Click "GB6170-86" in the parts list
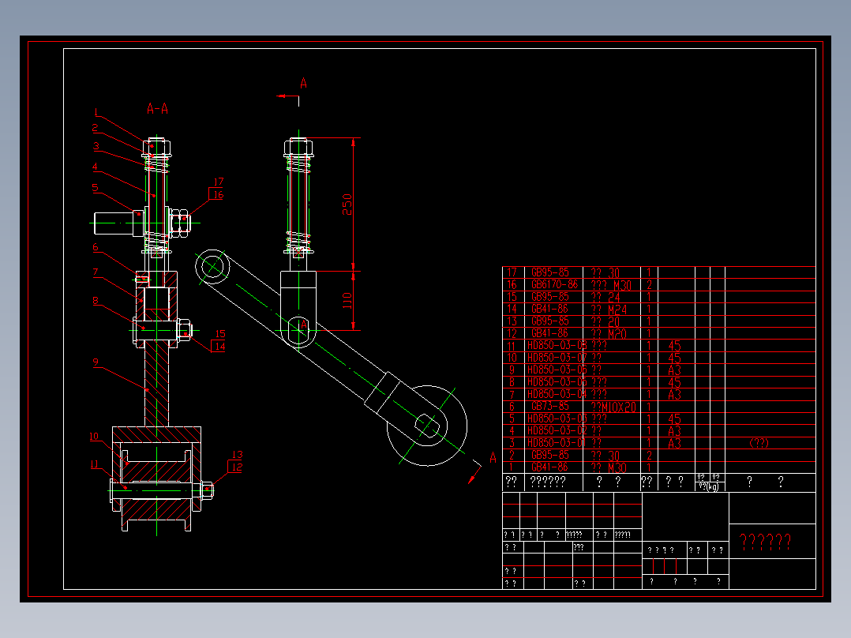 pyautogui.click(x=554, y=284)
